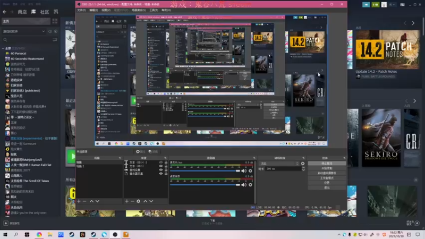Switch Steam library to grid view icon

(x=55, y=21)
